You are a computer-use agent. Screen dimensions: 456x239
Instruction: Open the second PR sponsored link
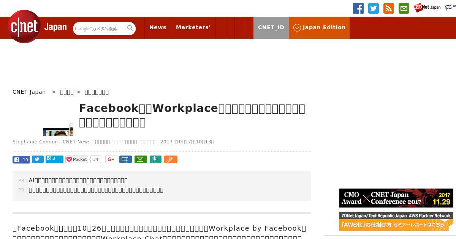tap(96, 190)
